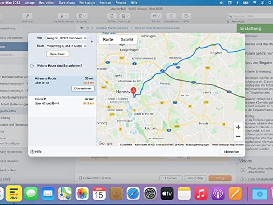Click Übernehmen for the shortest route
This screenshot has width=273, height=205.
tap(83, 88)
